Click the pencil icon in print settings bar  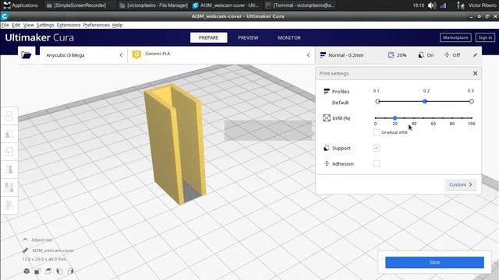click(475, 55)
